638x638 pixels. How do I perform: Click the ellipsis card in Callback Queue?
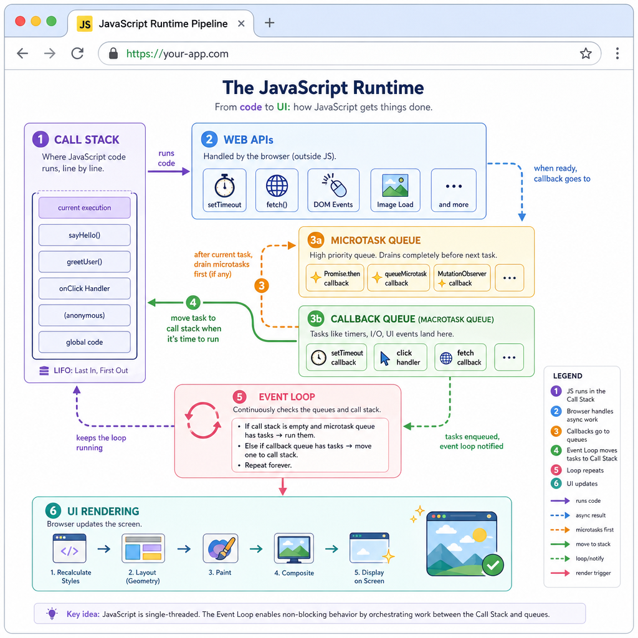[509, 357]
